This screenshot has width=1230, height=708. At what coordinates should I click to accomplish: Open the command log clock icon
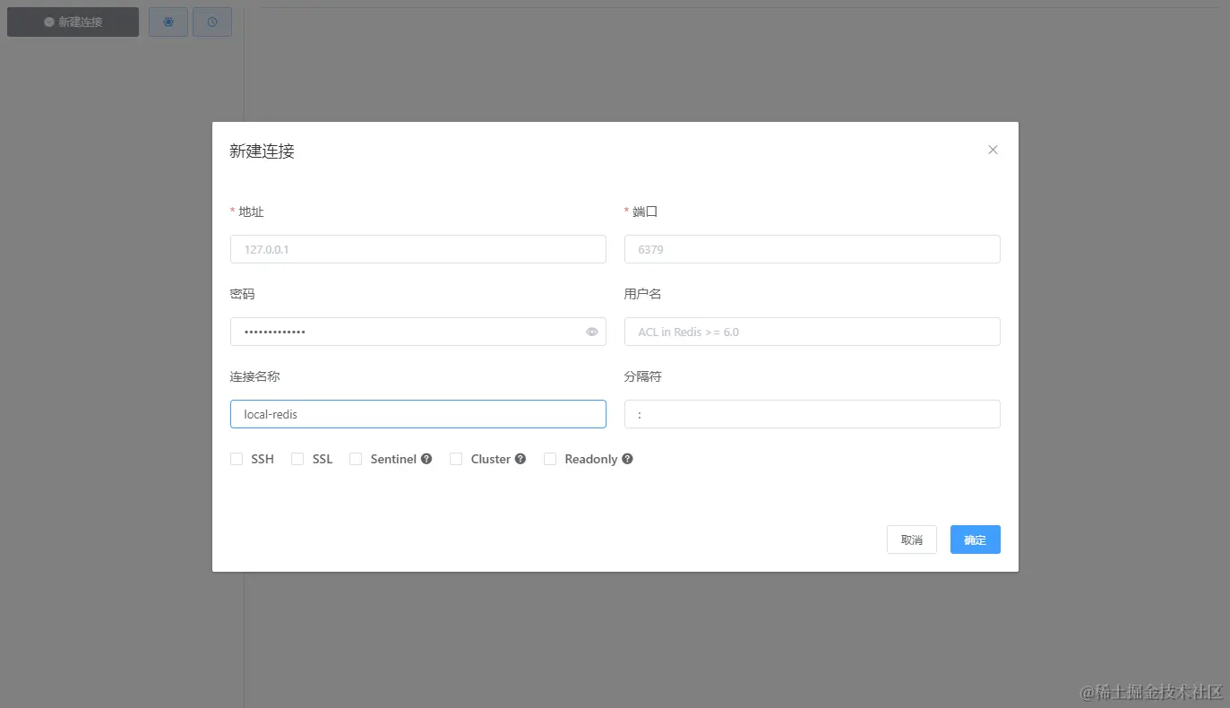pyautogui.click(x=212, y=22)
